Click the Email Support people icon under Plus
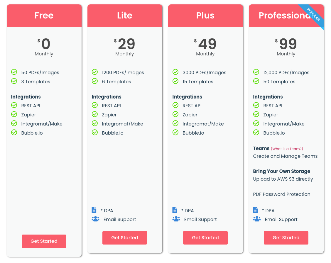This screenshot has height=263, width=331. [176, 219]
